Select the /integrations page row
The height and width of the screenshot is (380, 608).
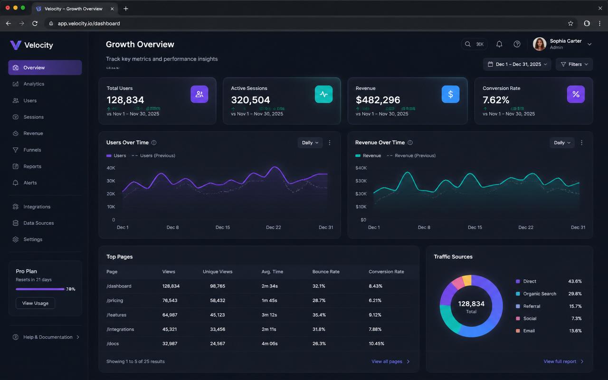(x=259, y=329)
